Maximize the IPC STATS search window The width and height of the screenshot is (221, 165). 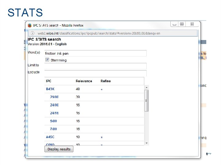[x=182, y=24]
